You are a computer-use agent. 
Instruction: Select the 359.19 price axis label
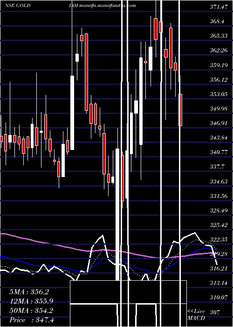(x=219, y=65)
